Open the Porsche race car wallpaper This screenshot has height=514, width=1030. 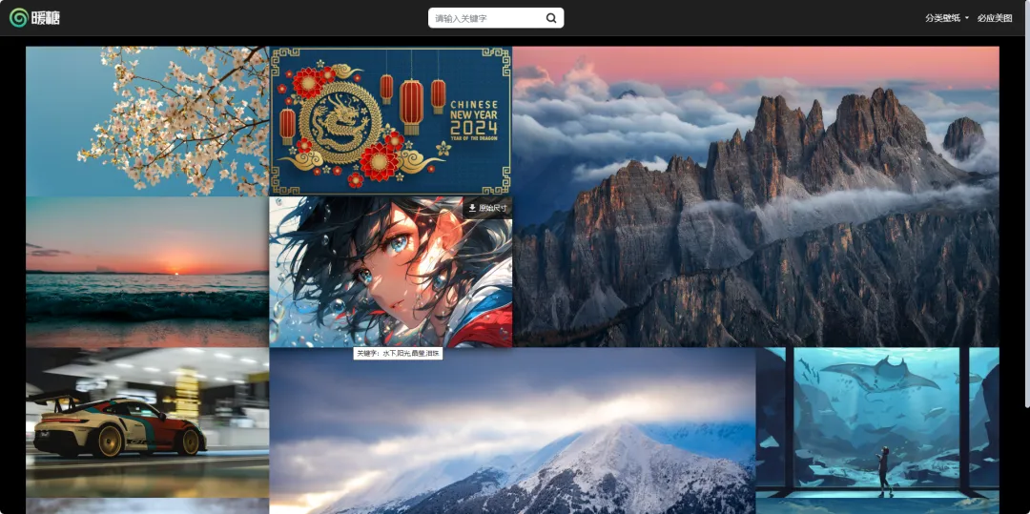pos(147,422)
